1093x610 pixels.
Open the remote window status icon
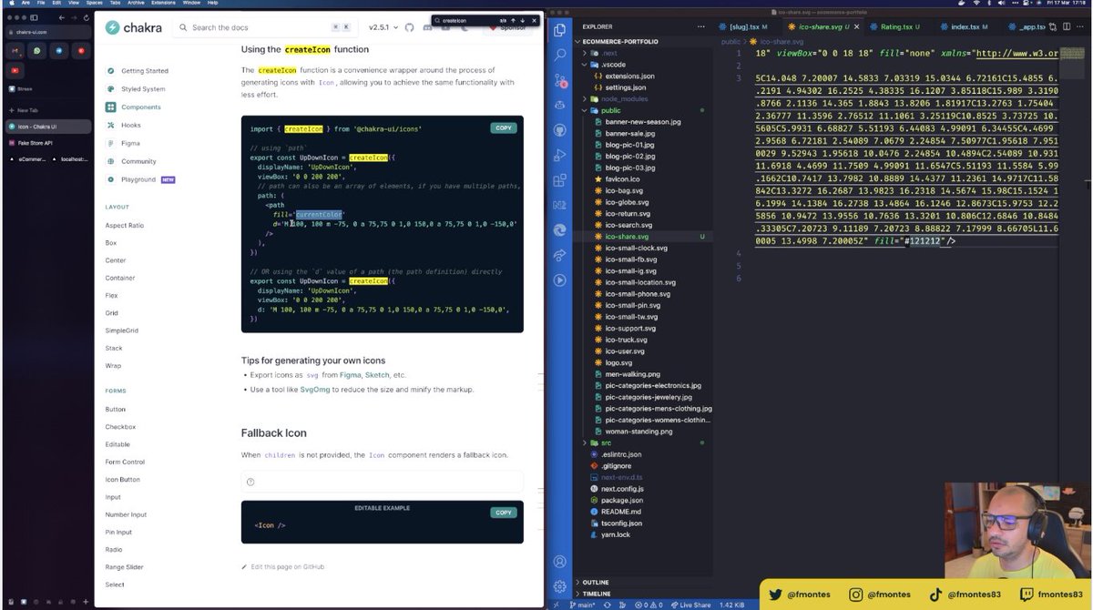point(555,605)
